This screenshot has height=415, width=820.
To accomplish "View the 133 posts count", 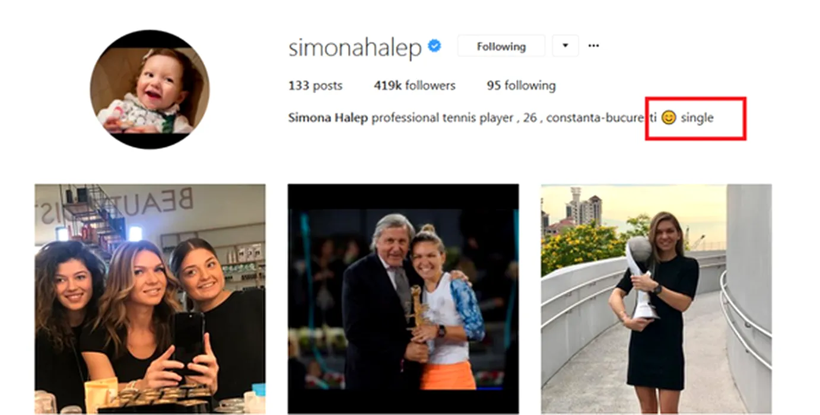I will click(x=315, y=85).
